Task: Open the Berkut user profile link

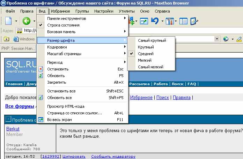Action: point(13,129)
